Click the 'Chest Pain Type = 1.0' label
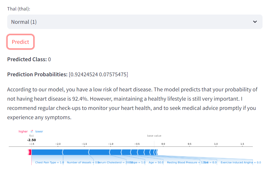Image resolution: width=264 pixels, height=174 pixels. [49, 163]
